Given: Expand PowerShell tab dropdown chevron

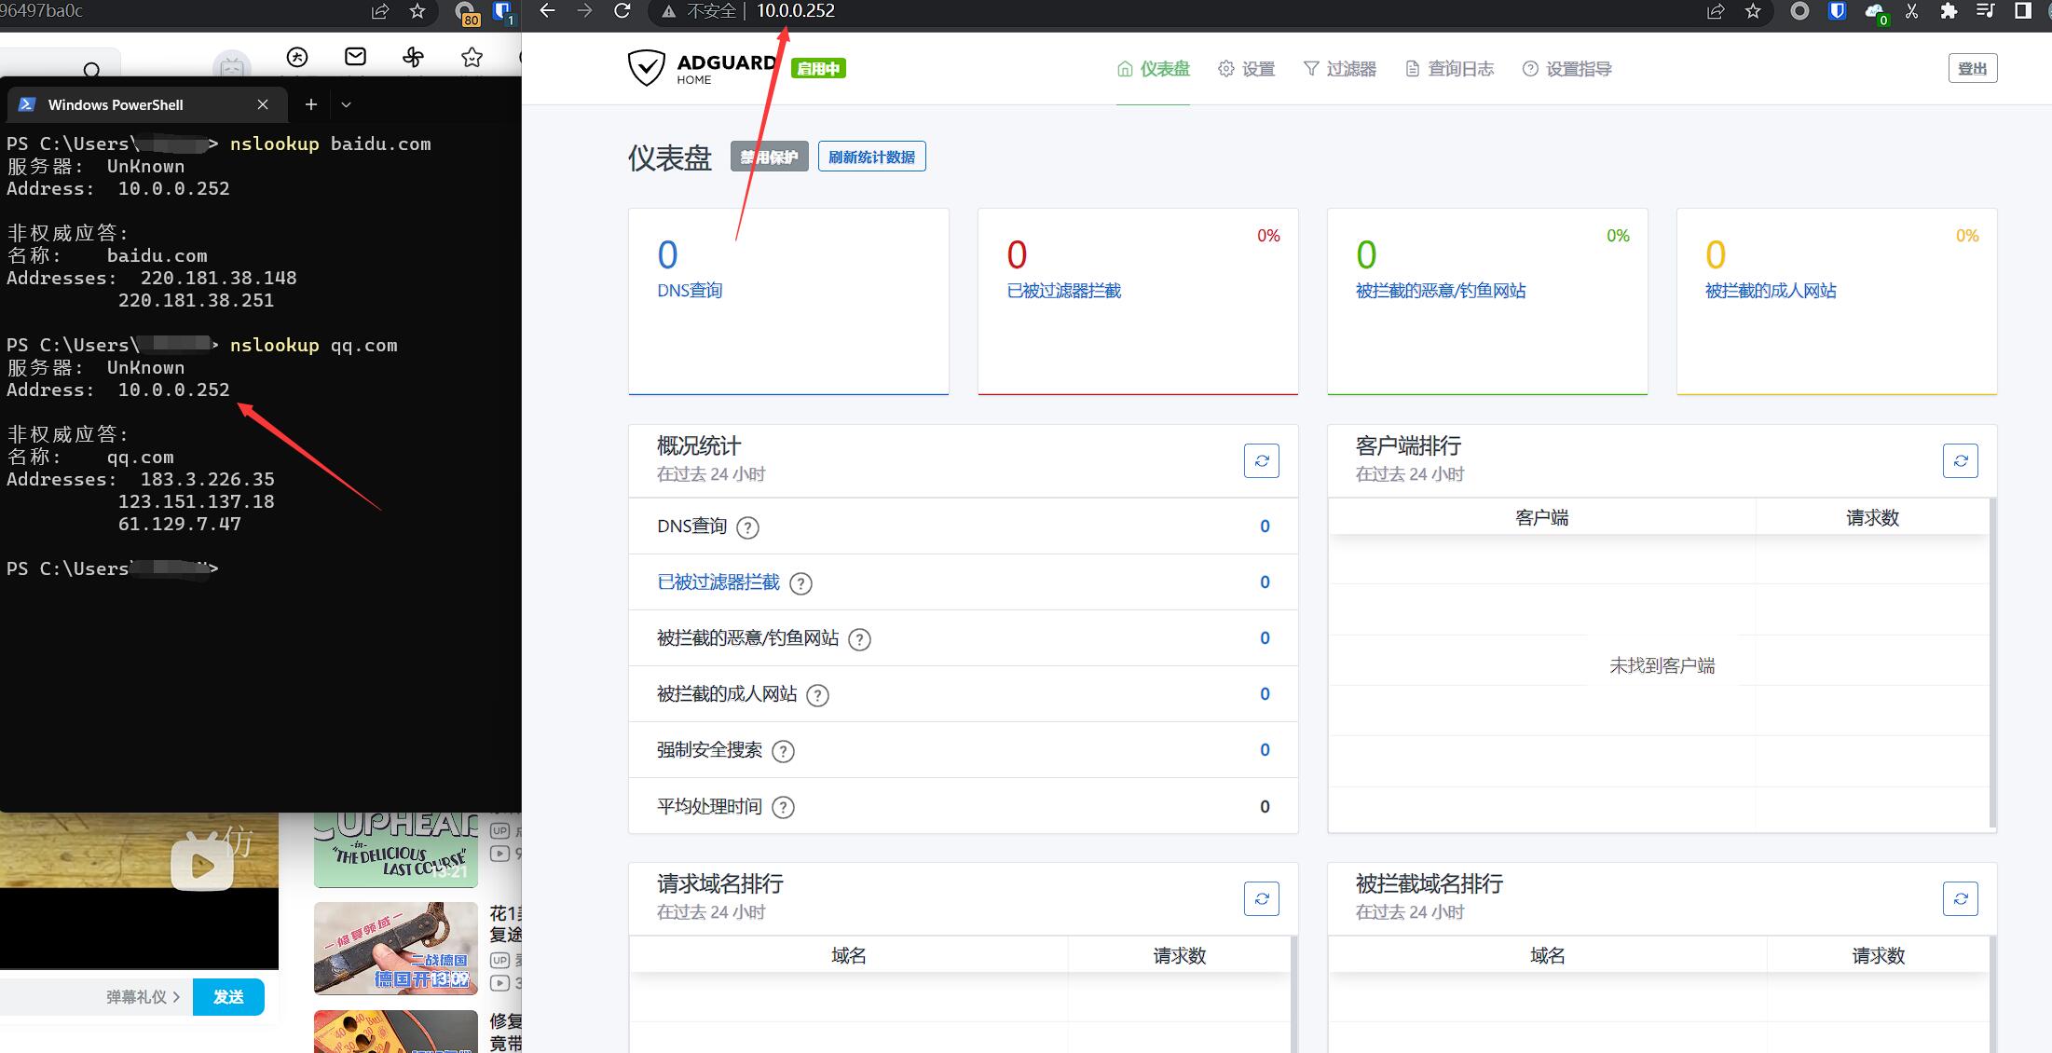Looking at the screenshot, I should coord(346,104).
